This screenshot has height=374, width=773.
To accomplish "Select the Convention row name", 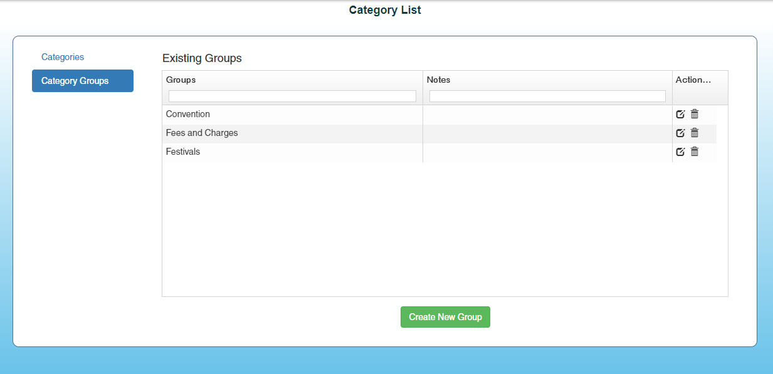I will click(x=188, y=114).
